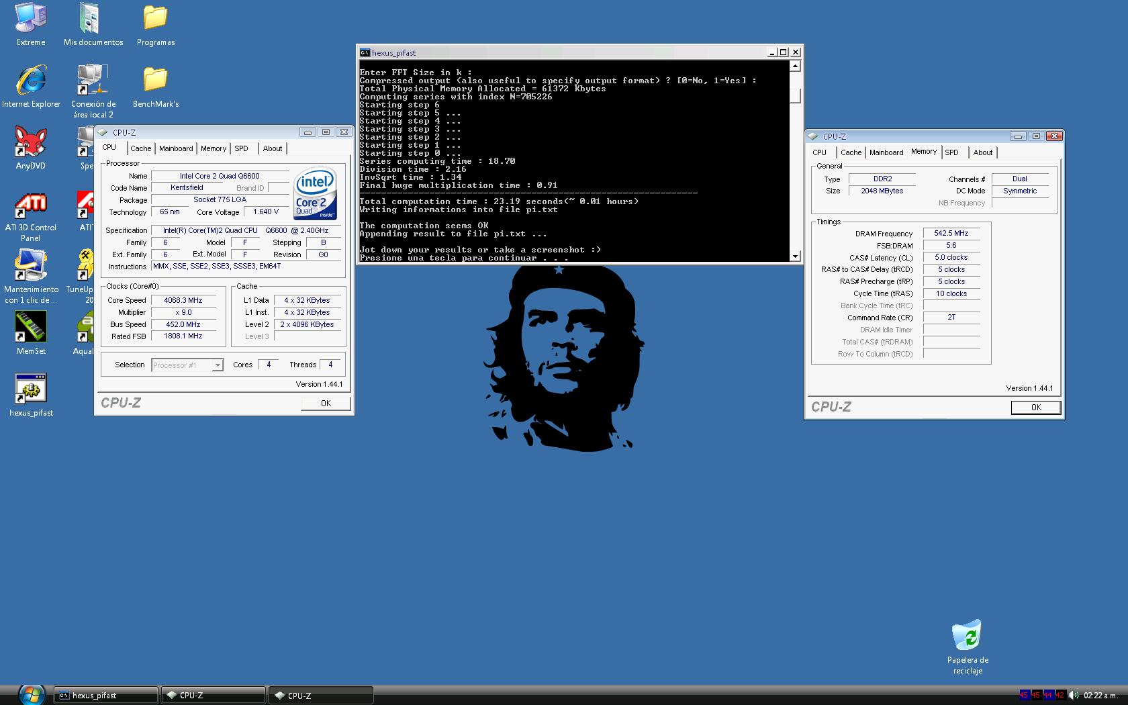The width and height of the screenshot is (1128, 705).
Task: Open Mantenimiento con 1 clic shortcut
Action: (x=31, y=277)
